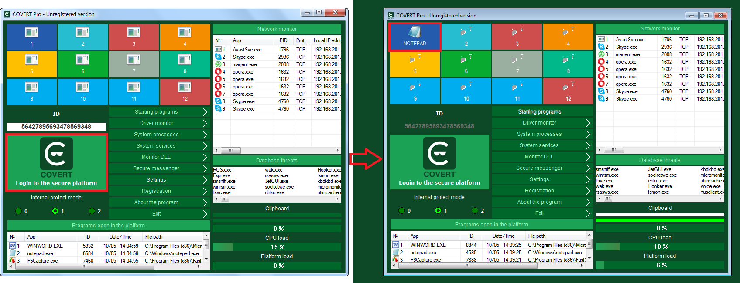
Task: Expand the Driver monitor arrow in left window
Action: pos(205,123)
